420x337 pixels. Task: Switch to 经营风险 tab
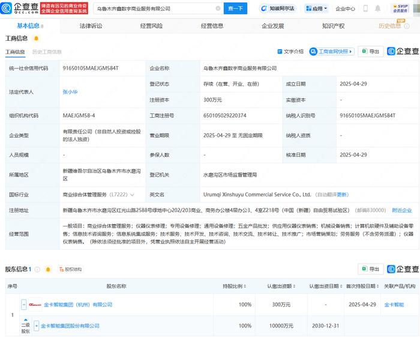[151, 26]
